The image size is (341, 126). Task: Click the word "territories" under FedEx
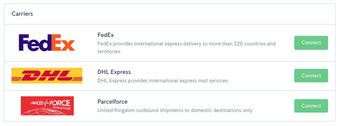click(x=109, y=52)
